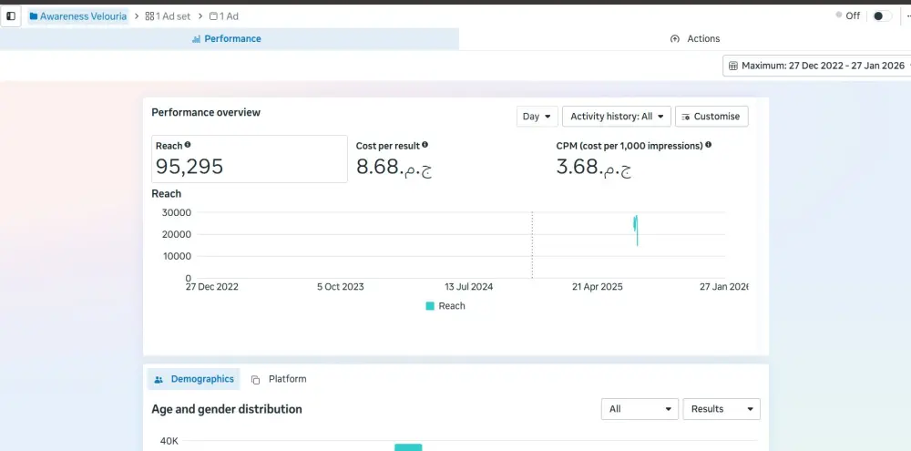This screenshot has height=451, width=911.
Task: Toggle the sidebar panel icon
Action: click(x=10, y=16)
